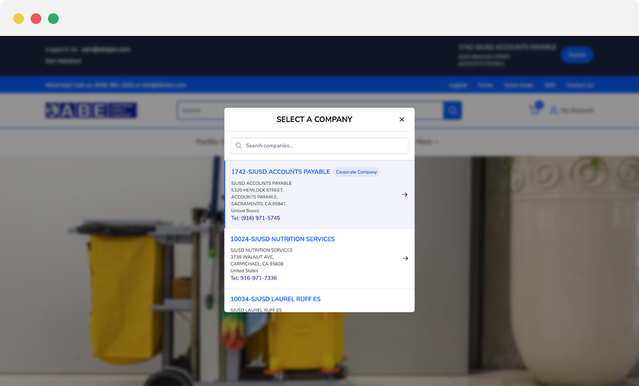Select 1742-SJUSD ACCOUNTS PAYABLE company name
Screen dimensions: 639x386
(281, 172)
